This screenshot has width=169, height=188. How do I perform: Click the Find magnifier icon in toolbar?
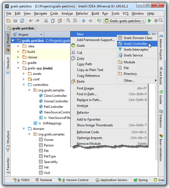tap(69, 21)
